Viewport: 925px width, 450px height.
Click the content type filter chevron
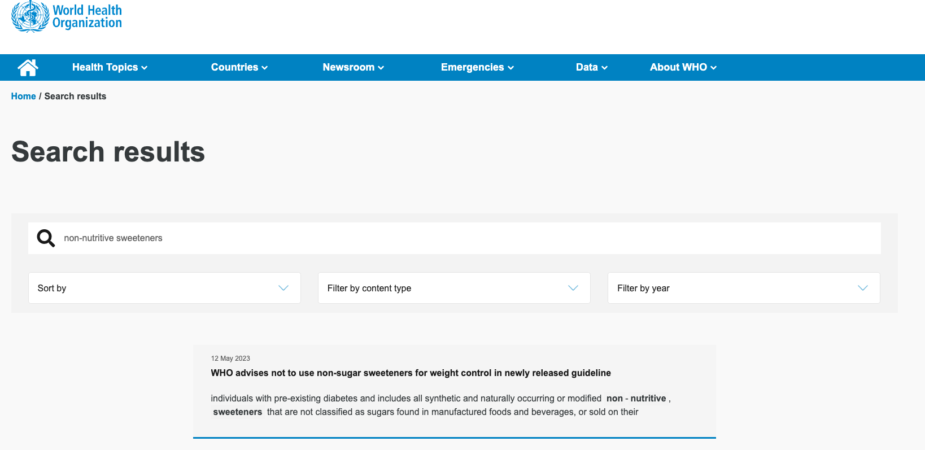[x=573, y=288]
